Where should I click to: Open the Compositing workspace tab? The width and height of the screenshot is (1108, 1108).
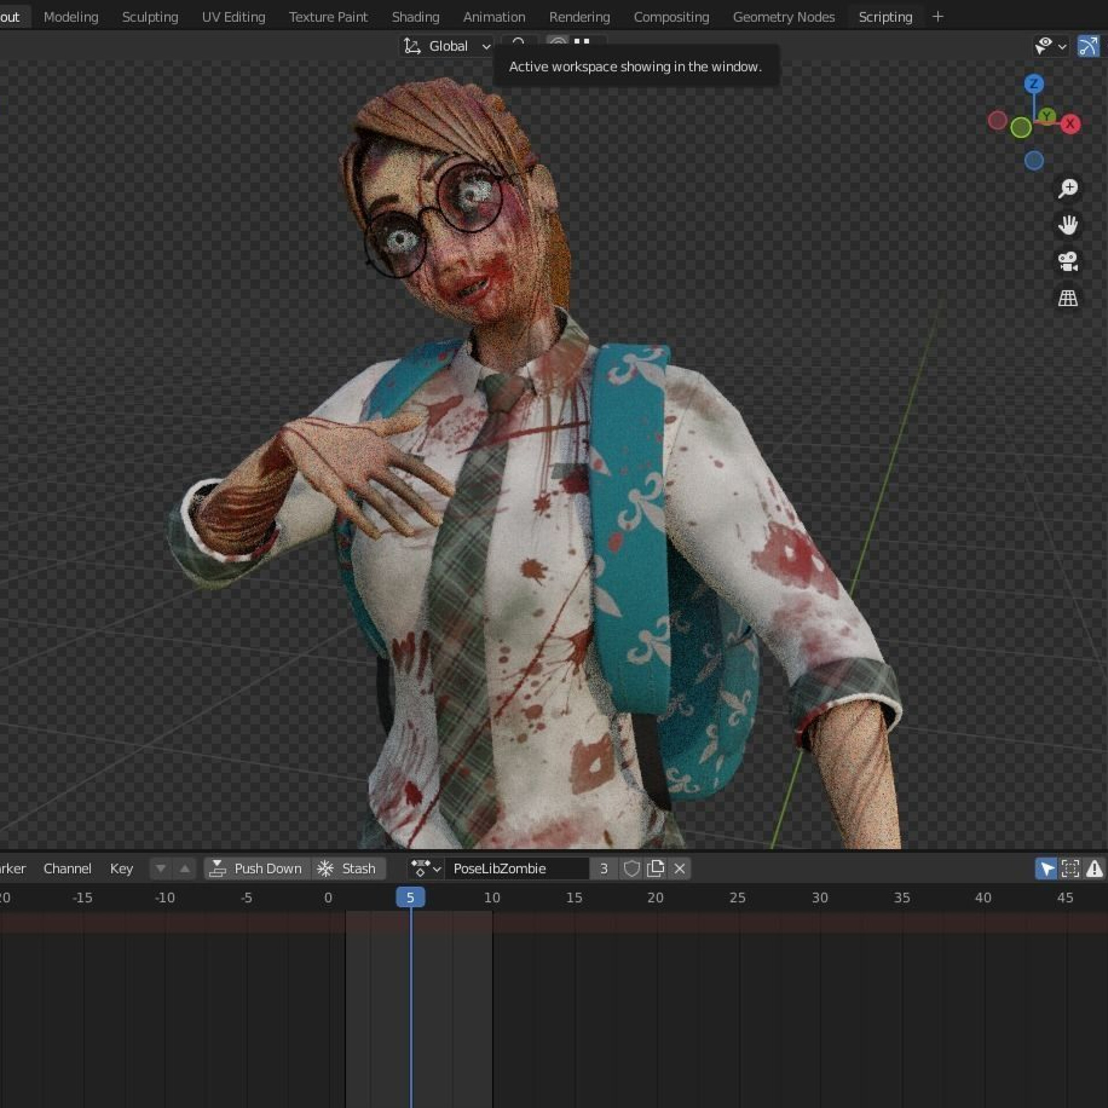pos(671,17)
